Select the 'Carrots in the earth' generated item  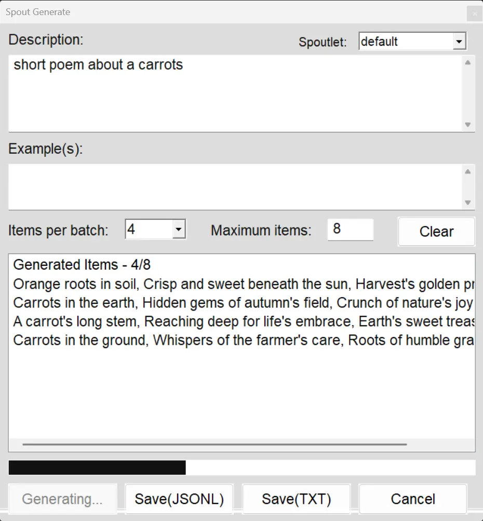click(x=244, y=303)
